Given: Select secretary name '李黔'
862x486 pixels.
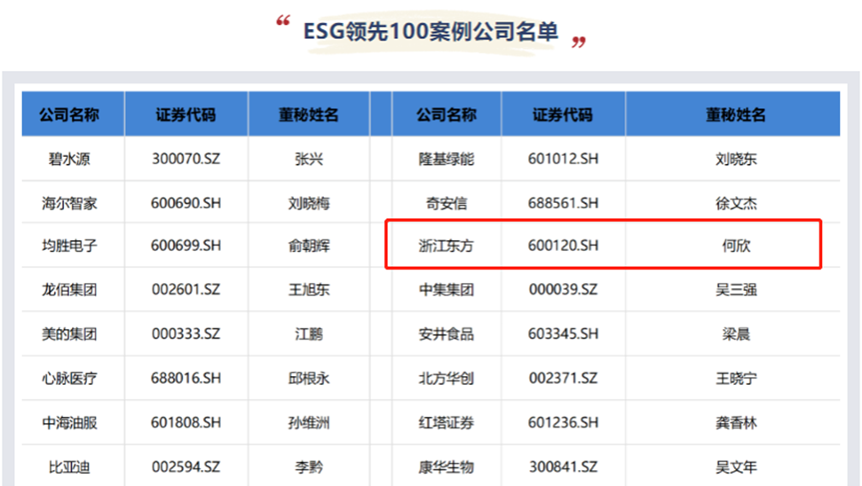Looking at the screenshot, I should (x=309, y=467).
